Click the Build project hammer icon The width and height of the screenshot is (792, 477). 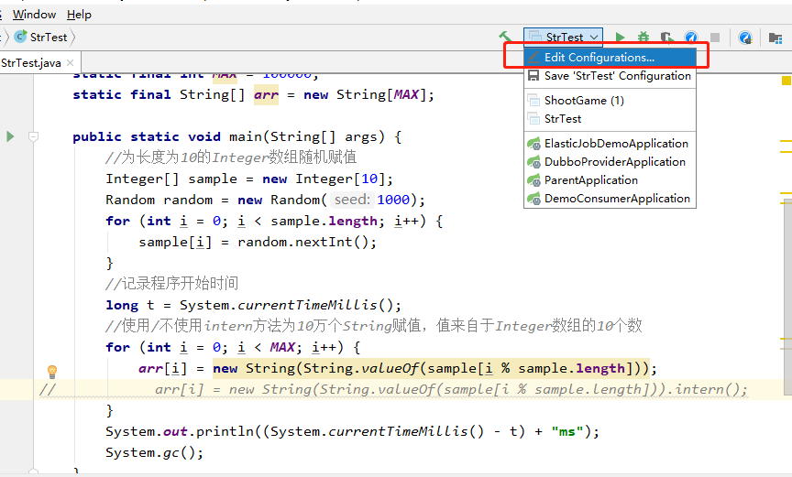(504, 37)
